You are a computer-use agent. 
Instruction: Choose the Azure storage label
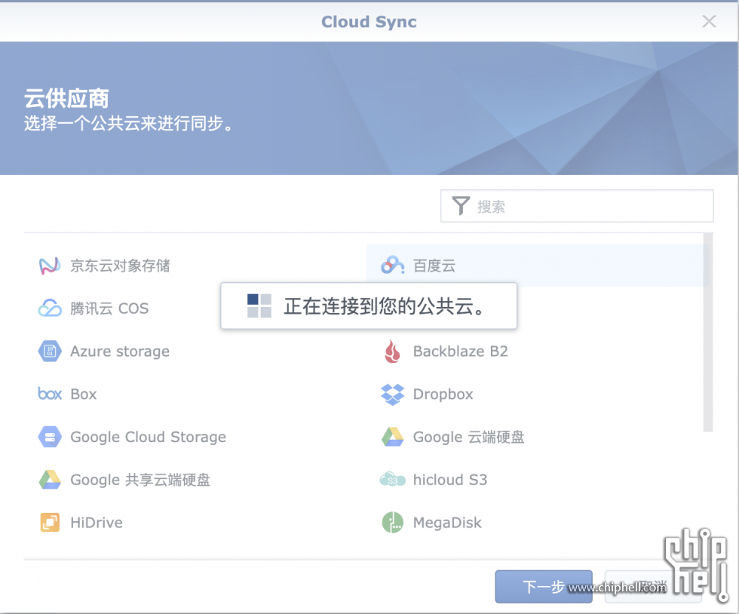coord(120,352)
